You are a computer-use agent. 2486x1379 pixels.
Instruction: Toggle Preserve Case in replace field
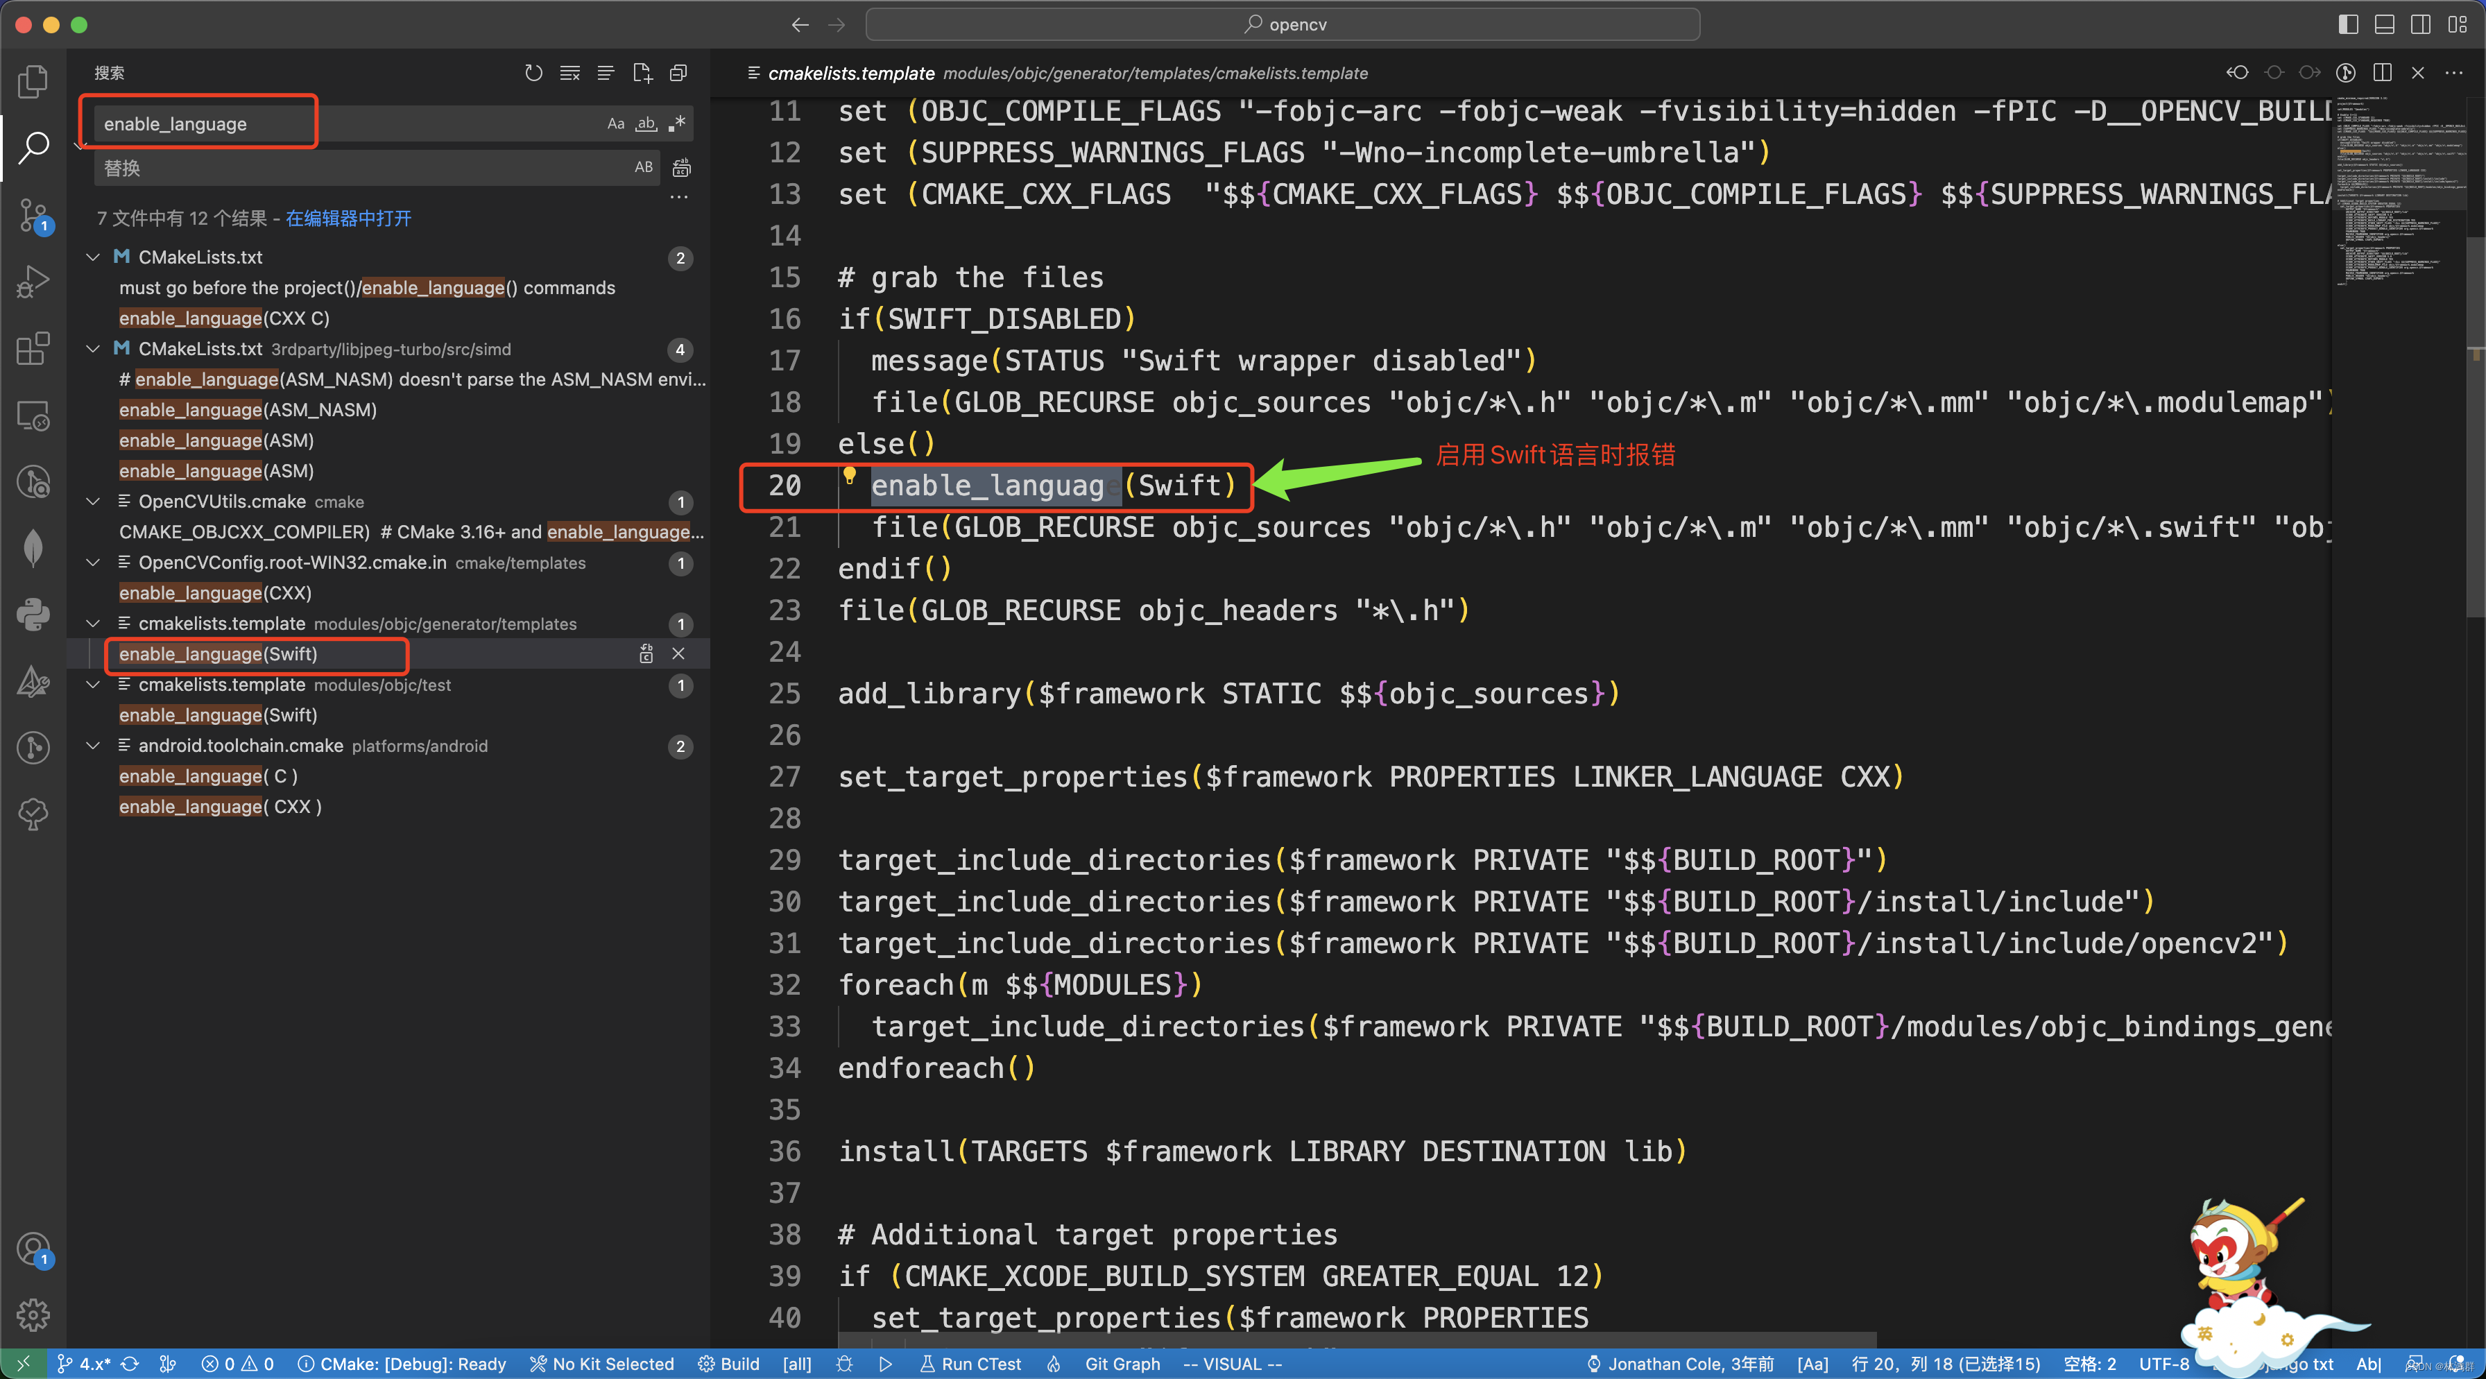point(644,167)
